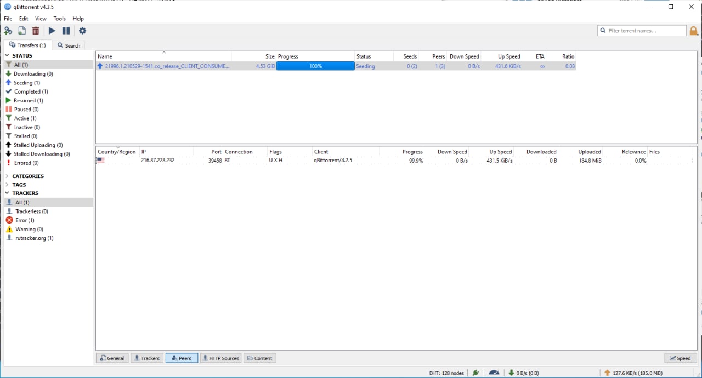702x378 pixels.
Task: Click the US flag in peer row
Action: pos(101,161)
